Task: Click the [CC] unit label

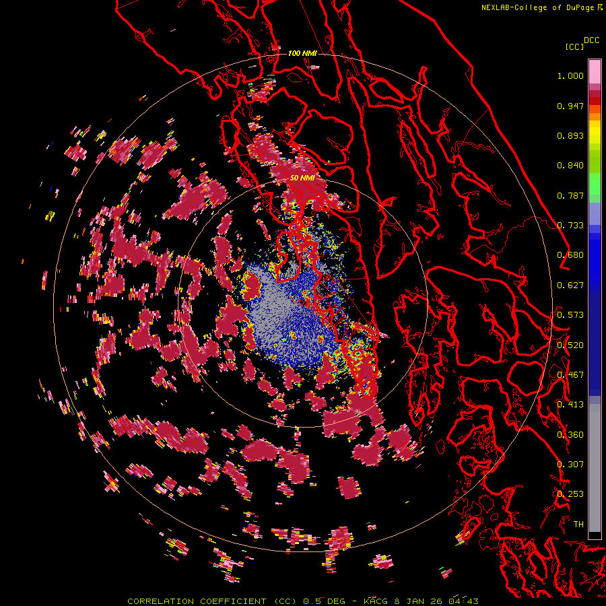Action: coord(574,46)
